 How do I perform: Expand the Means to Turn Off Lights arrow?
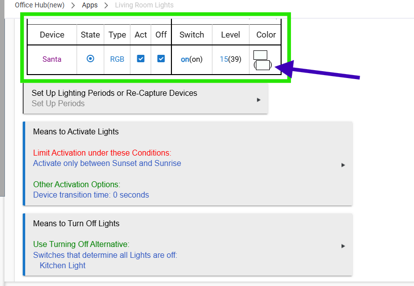pos(343,245)
